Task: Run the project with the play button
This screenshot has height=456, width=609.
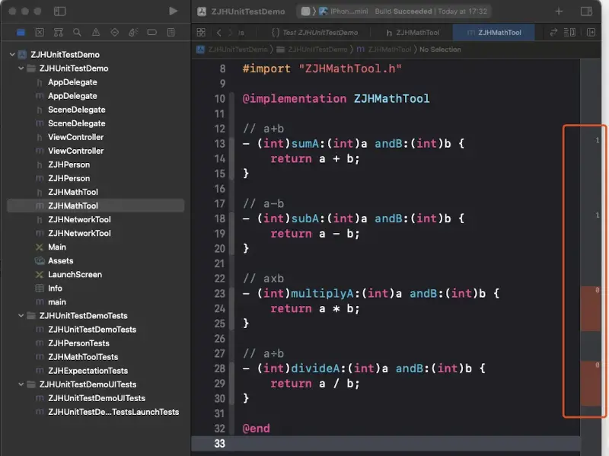Action: (x=174, y=11)
